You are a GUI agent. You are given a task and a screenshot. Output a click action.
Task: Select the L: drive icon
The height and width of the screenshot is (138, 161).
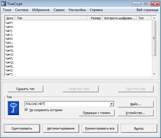[8, 42]
